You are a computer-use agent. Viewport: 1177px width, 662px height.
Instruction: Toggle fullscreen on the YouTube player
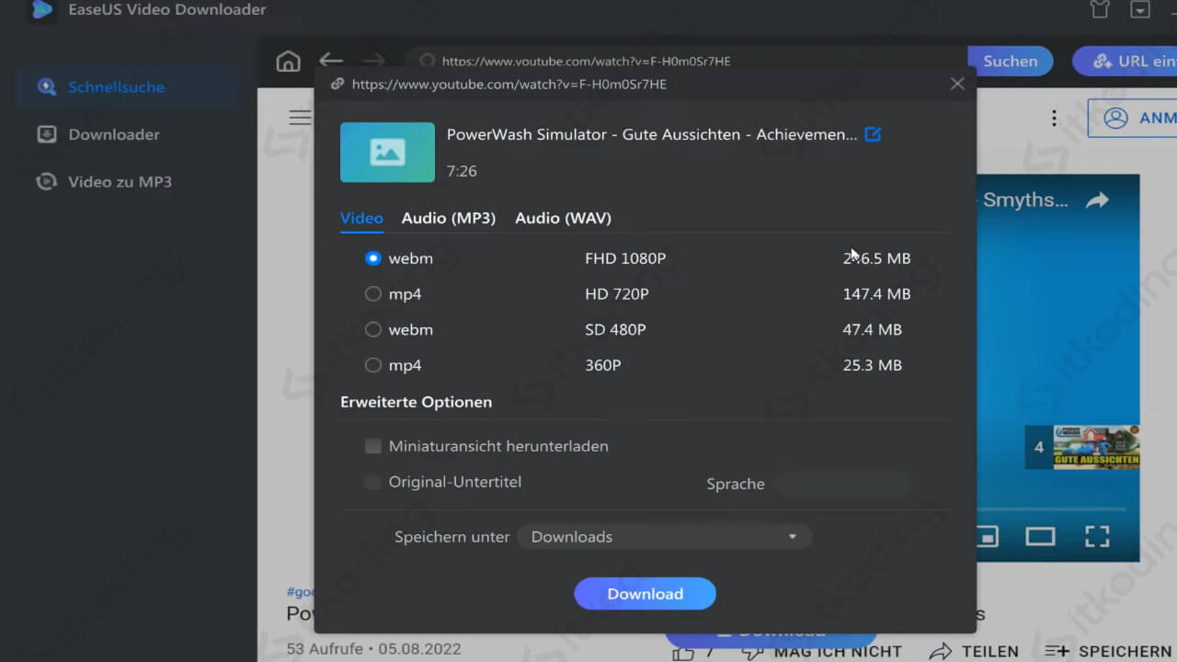[x=1097, y=536]
